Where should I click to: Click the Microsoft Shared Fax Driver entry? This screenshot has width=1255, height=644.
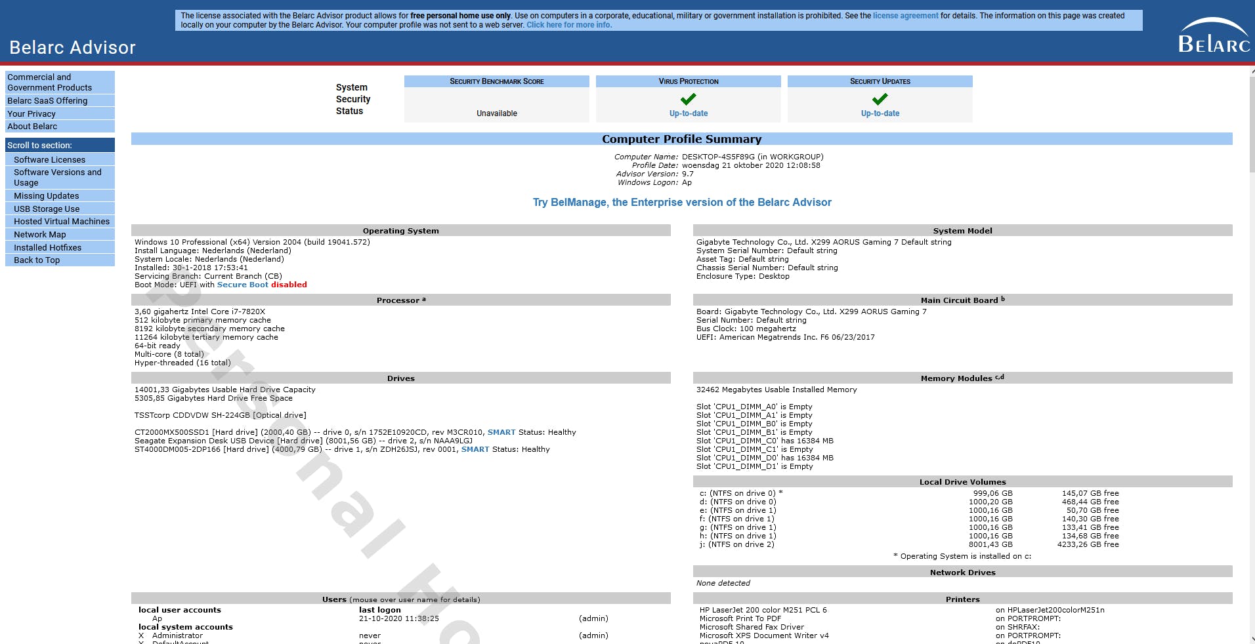[752, 627]
